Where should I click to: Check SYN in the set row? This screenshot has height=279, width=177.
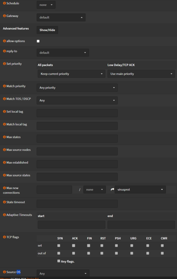[x=59, y=246]
